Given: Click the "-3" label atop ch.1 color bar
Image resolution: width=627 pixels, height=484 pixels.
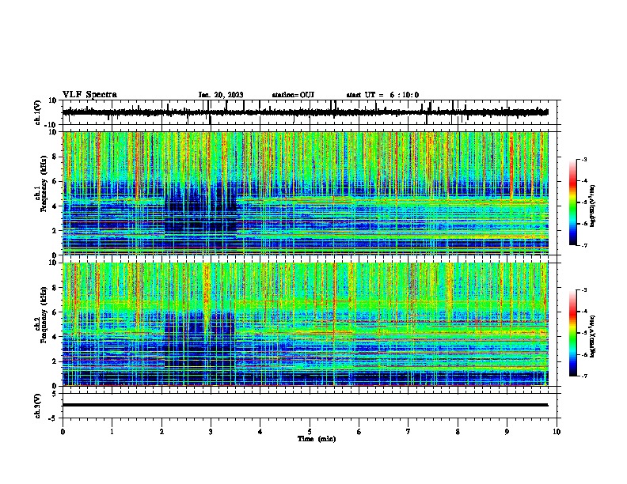Looking at the screenshot, I should (x=583, y=160).
